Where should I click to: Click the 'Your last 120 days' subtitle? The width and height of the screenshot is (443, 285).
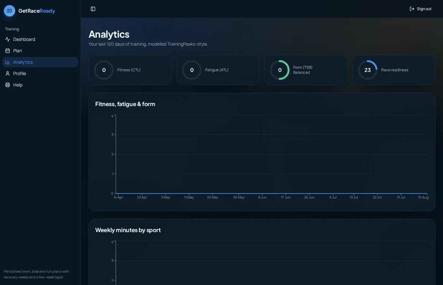tap(148, 44)
